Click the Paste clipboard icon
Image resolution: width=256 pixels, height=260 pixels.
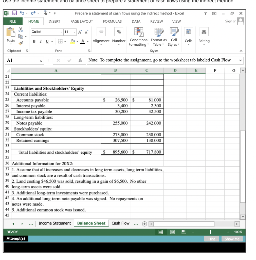pos(11,32)
